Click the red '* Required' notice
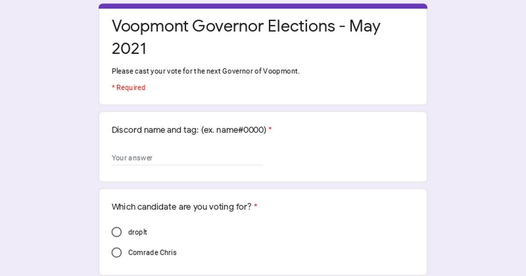Viewport: 526px width, 276px height. click(128, 88)
